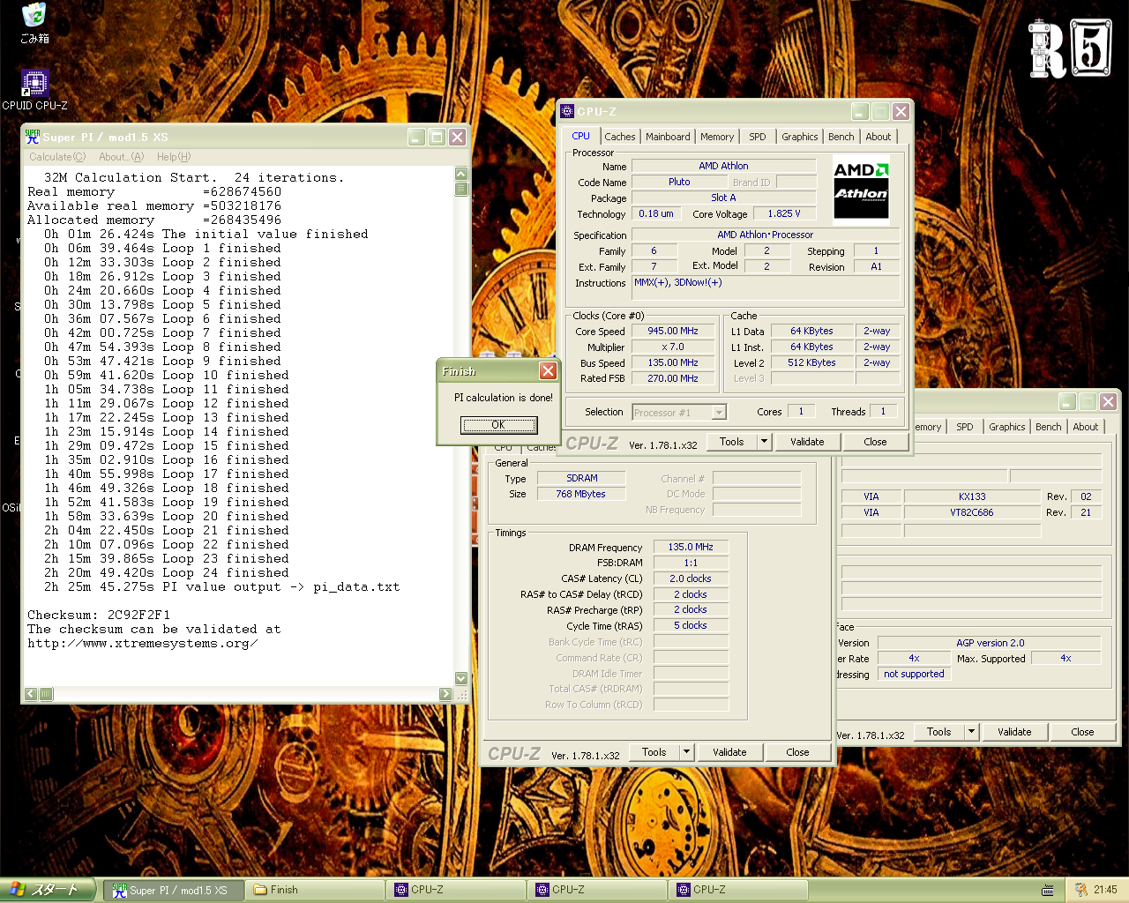This screenshot has height=903, width=1129.
Task: Switch to the Memory tab
Action: pyautogui.click(x=717, y=137)
